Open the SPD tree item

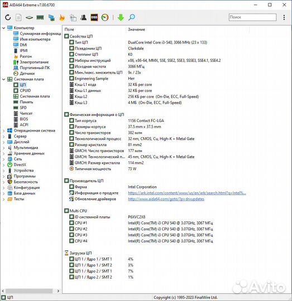point(20,108)
